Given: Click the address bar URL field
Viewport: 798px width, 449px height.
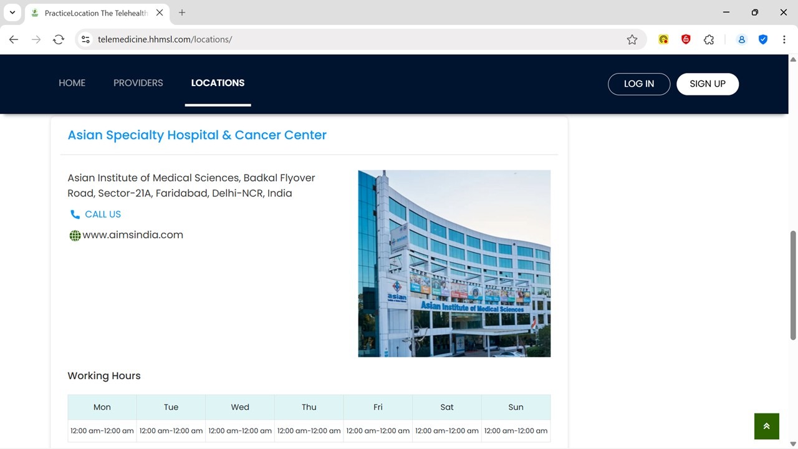Looking at the screenshot, I should click(362, 39).
